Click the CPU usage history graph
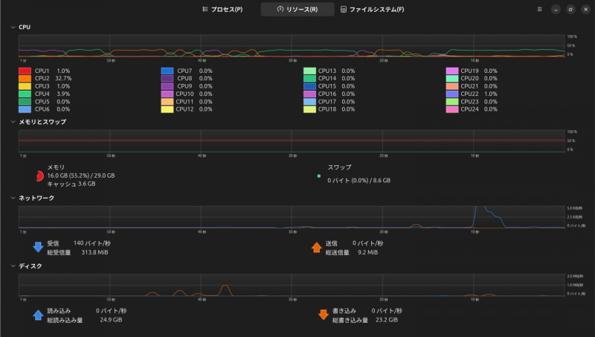Viewport: 595px width, 337px height. 292,46
